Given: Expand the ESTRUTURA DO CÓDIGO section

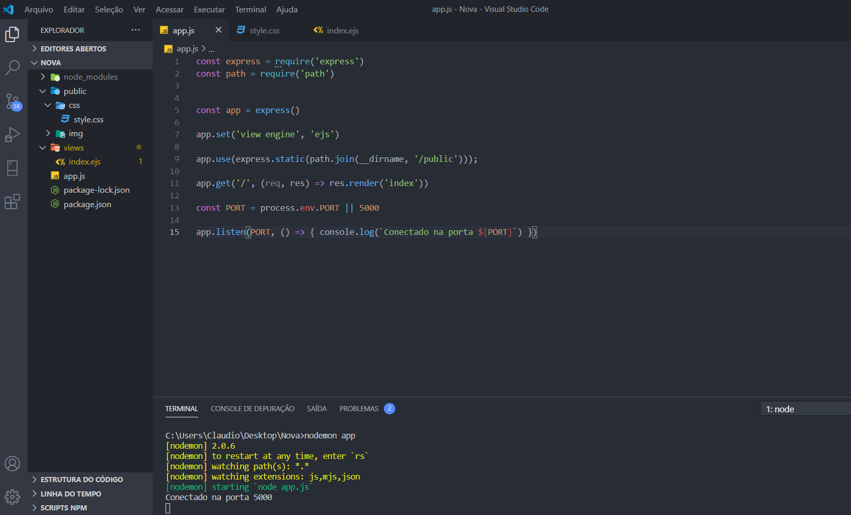Looking at the screenshot, I should tap(90, 480).
